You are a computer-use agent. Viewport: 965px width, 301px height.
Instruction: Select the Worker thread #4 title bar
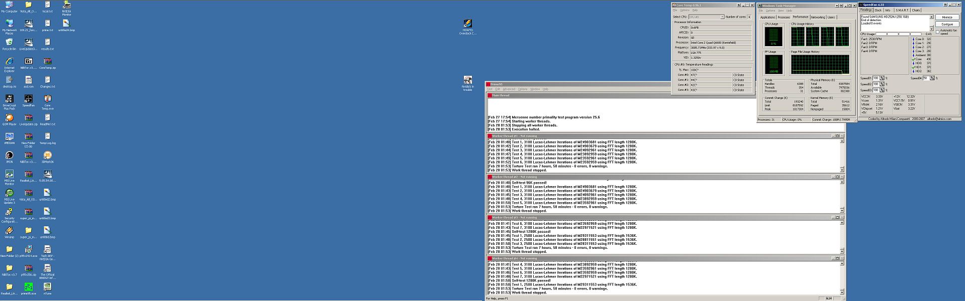point(665,258)
